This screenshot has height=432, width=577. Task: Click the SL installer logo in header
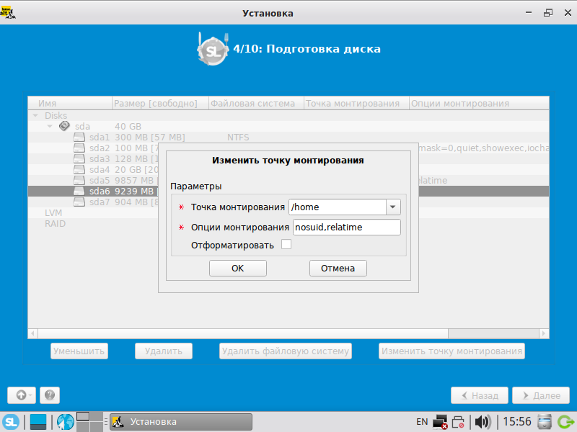click(x=213, y=50)
